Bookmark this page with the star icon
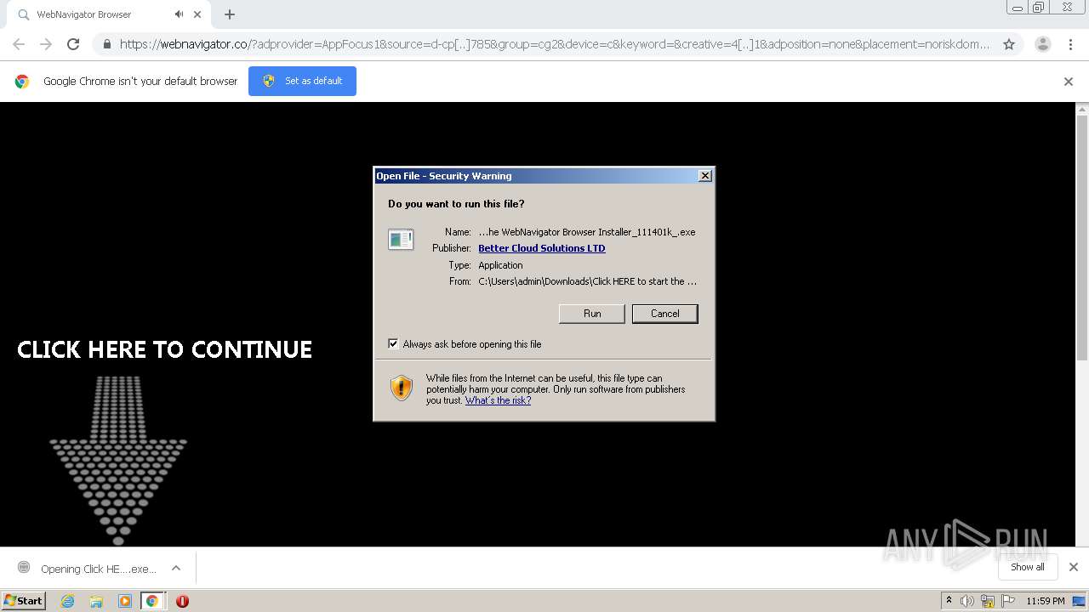1089x612 pixels. [1009, 44]
